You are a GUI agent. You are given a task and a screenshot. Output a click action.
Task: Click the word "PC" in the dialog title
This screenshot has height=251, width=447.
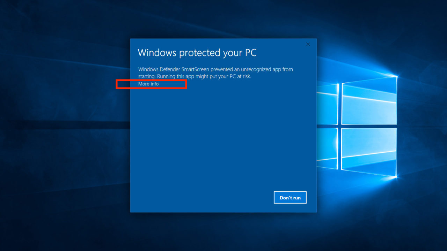tap(250, 53)
